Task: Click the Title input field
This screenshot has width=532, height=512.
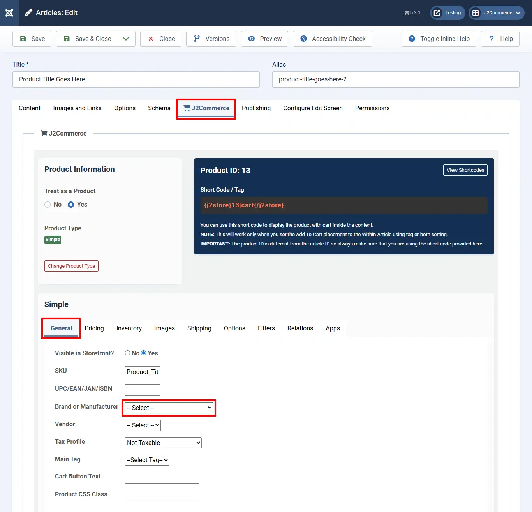Action: coord(136,79)
